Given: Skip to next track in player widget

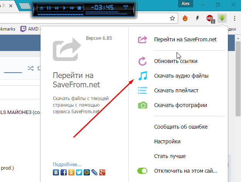Looking at the screenshot, I should 72,8.
